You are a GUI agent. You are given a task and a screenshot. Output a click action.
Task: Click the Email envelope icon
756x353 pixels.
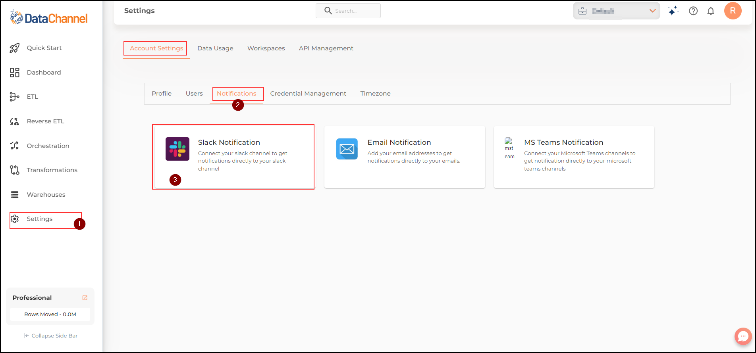point(347,149)
